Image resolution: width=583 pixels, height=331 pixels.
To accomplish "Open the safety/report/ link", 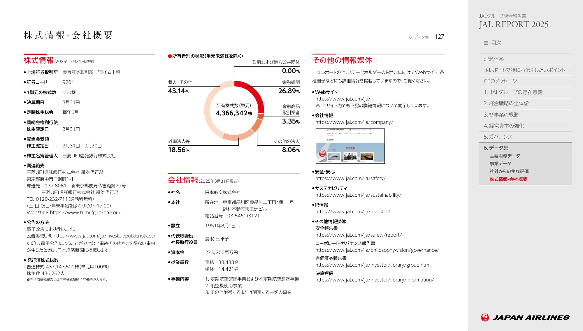I will (358, 235).
